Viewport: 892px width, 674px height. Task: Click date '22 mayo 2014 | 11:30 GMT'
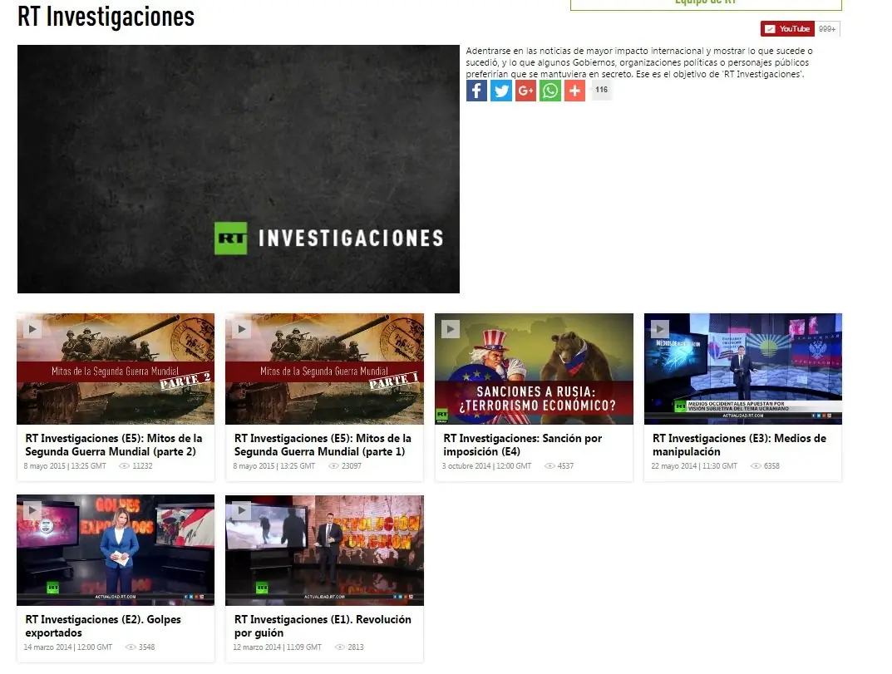pos(694,466)
